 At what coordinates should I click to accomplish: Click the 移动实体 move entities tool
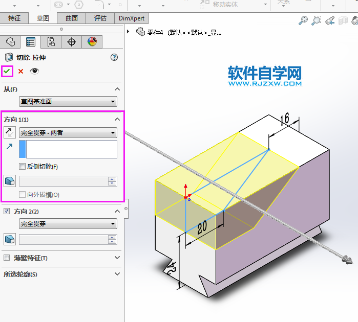click(x=219, y=4)
